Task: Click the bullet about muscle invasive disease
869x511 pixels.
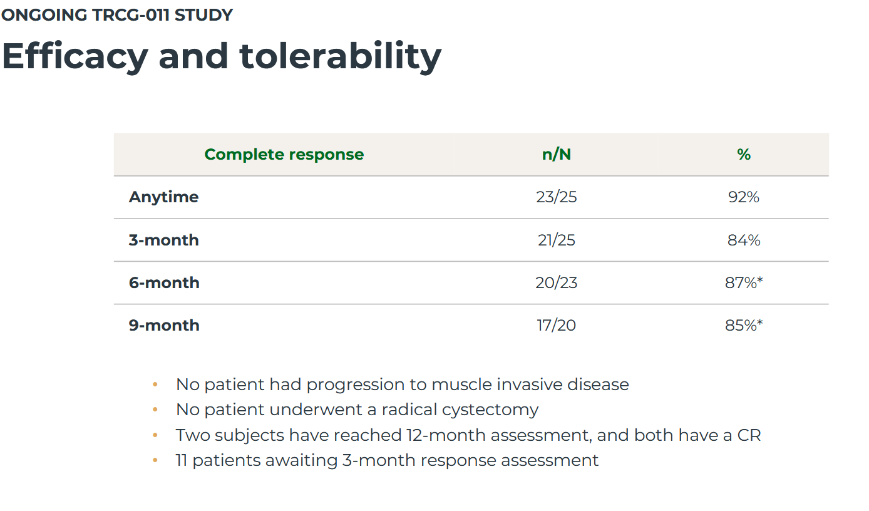Action: [x=402, y=385]
